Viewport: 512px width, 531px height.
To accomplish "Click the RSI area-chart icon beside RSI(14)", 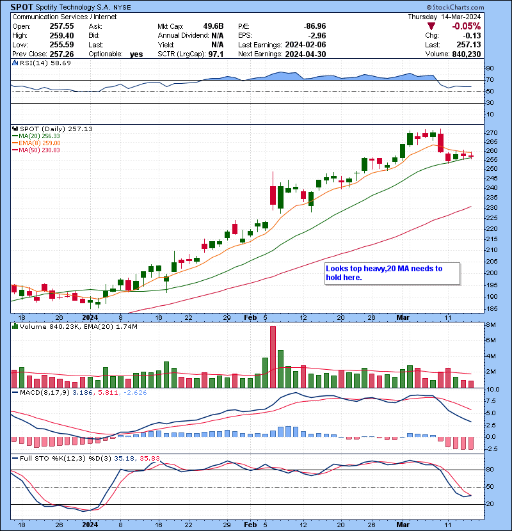I will (15, 63).
